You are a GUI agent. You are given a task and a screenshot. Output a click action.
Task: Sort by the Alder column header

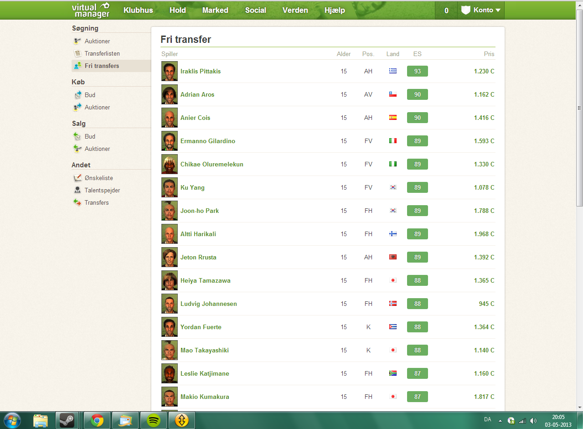coord(344,54)
